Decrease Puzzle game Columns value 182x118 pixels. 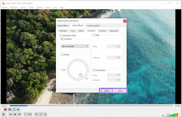[119, 80]
